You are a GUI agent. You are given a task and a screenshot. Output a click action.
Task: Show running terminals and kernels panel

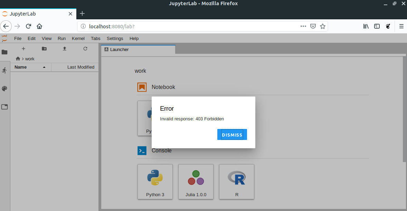(4, 70)
